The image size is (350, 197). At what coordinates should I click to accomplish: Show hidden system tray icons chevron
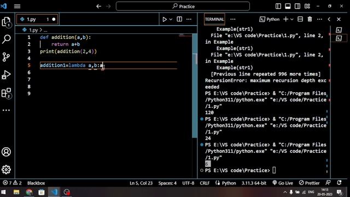[285, 192]
